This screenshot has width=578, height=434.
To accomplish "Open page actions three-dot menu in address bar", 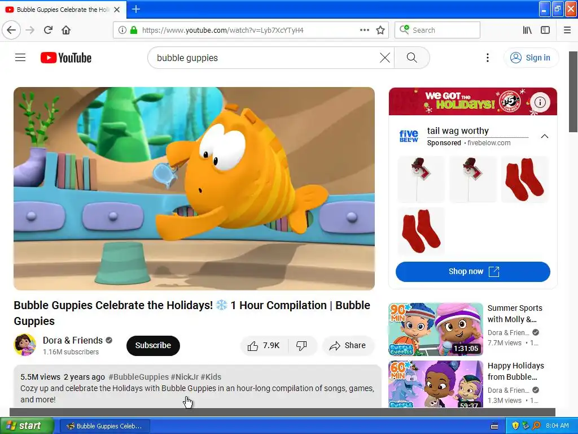I will coord(364,30).
